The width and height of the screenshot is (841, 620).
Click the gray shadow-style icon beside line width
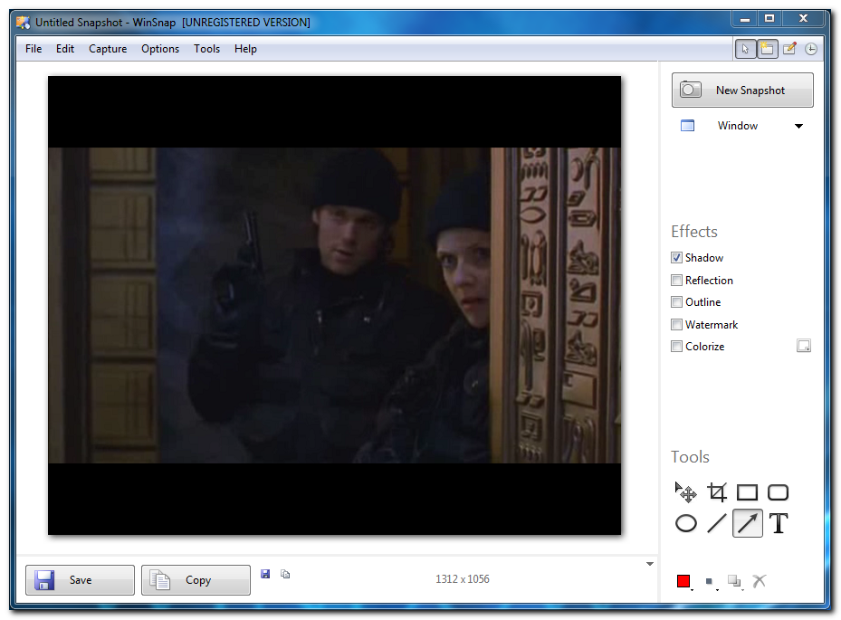[x=734, y=581]
